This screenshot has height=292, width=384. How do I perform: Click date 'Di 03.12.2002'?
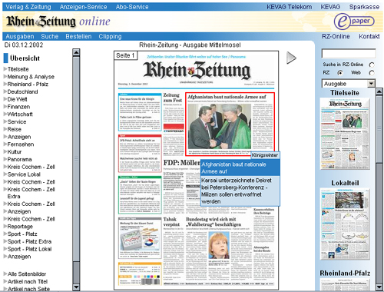point(24,45)
